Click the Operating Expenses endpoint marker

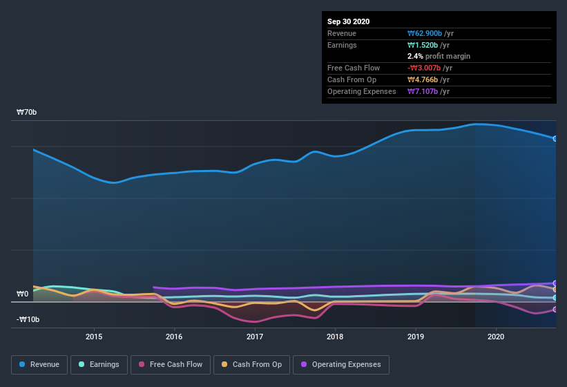click(x=555, y=283)
